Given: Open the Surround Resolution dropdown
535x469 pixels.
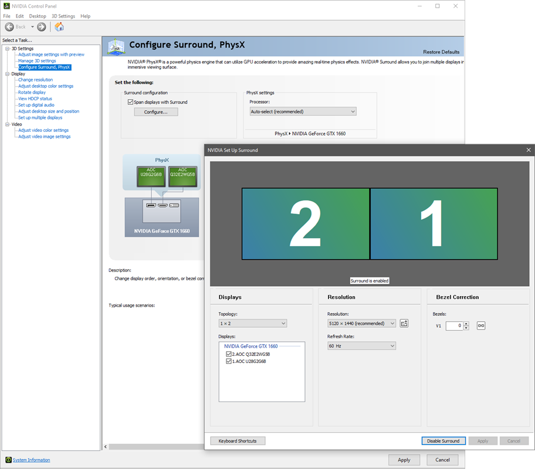Looking at the screenshot, I should 361,324.
